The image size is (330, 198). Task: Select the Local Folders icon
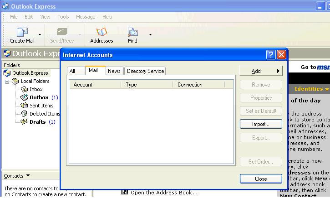point(15,81)
